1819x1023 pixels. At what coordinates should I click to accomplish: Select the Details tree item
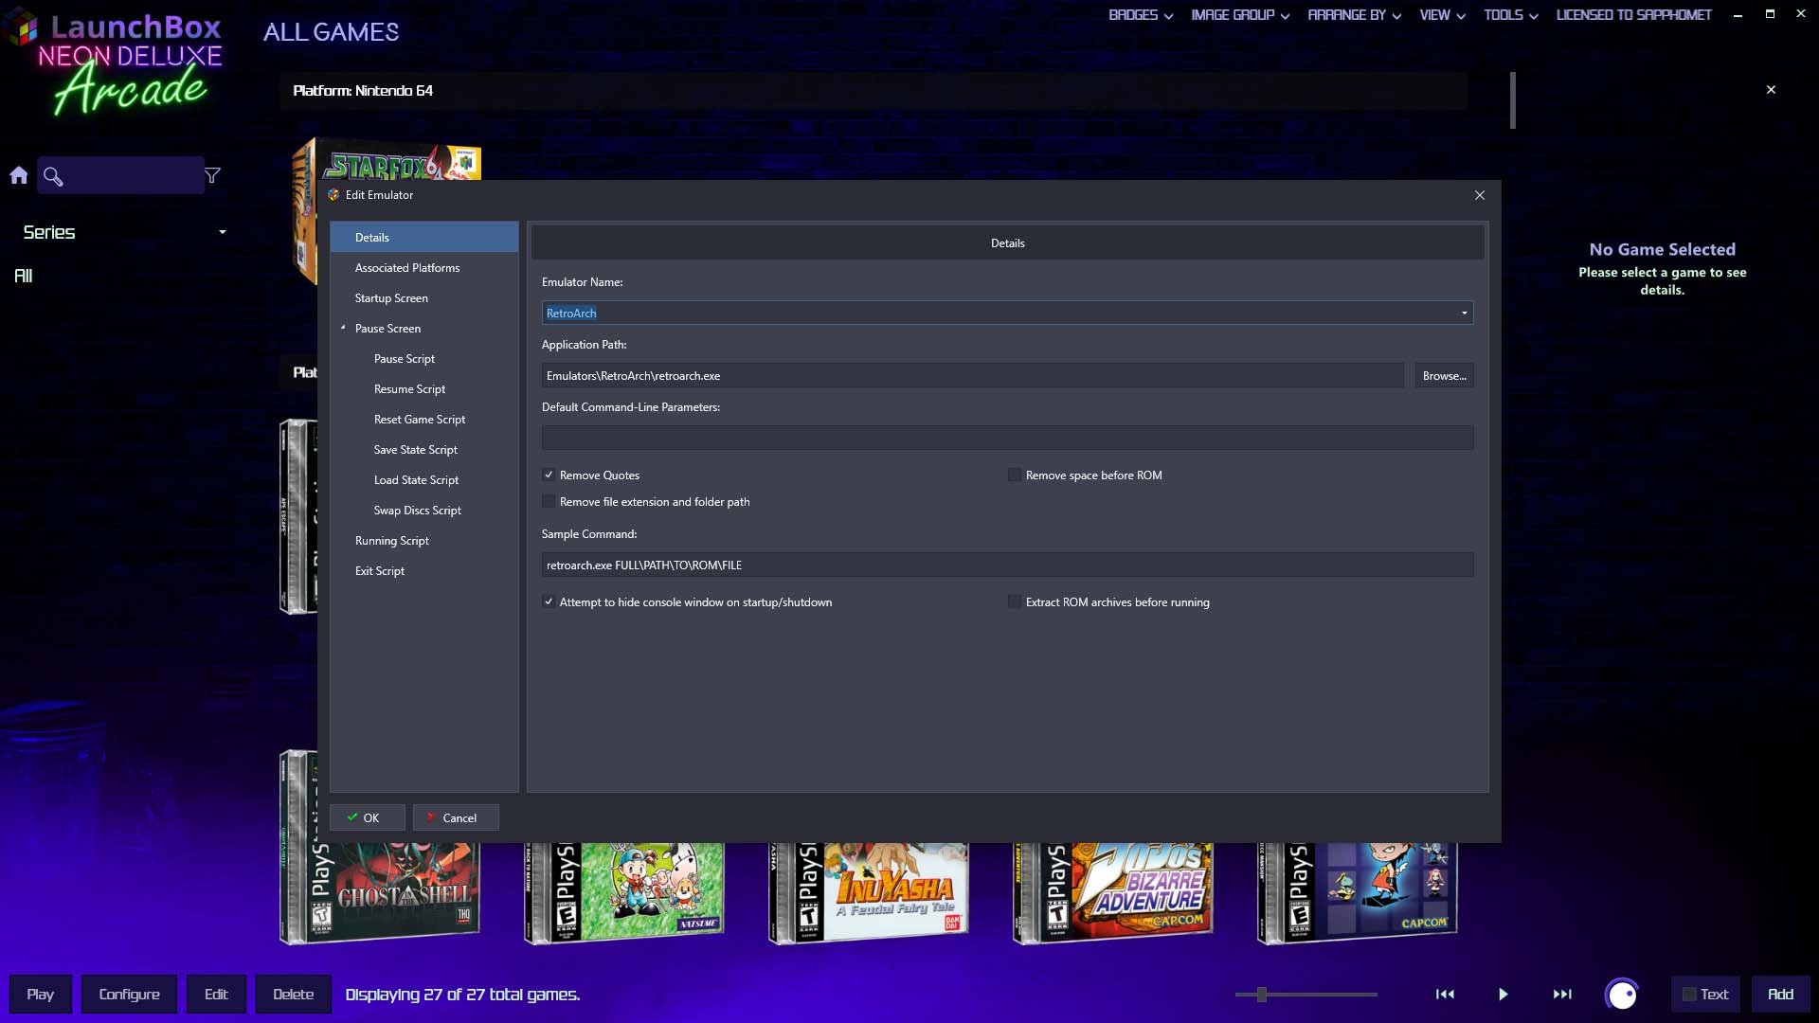click(x=424, y=237)
